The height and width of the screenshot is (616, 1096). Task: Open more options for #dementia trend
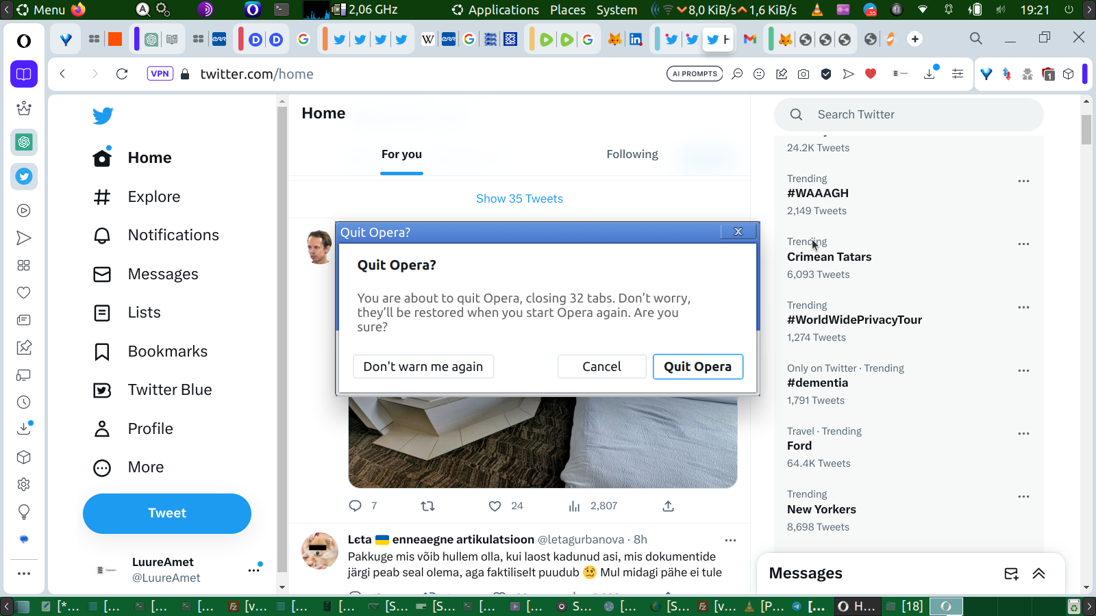[1023, 370]
